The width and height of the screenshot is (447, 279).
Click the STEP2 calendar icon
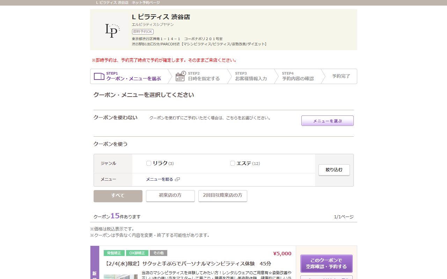coord(180,76)
